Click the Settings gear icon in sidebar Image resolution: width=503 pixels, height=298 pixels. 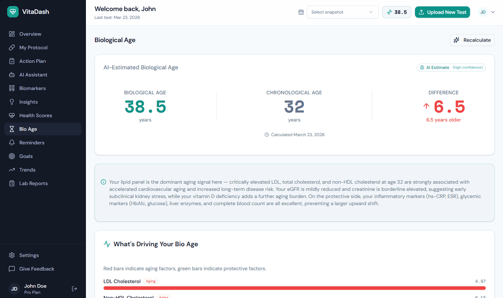[12, 255]
